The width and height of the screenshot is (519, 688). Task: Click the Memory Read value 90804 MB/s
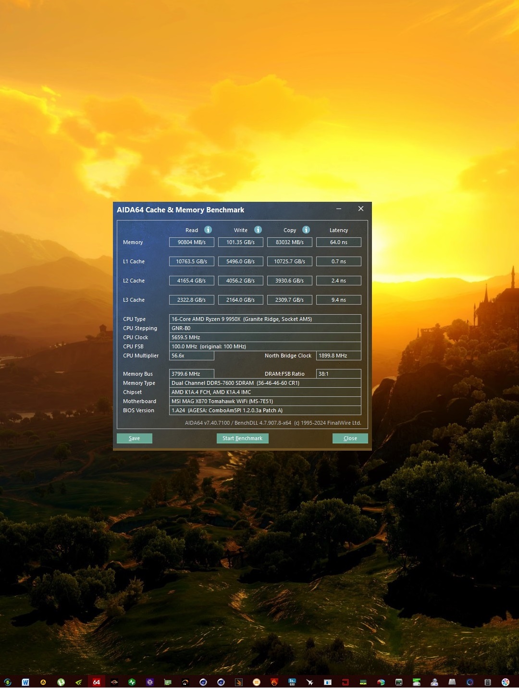tap(192, 242)
